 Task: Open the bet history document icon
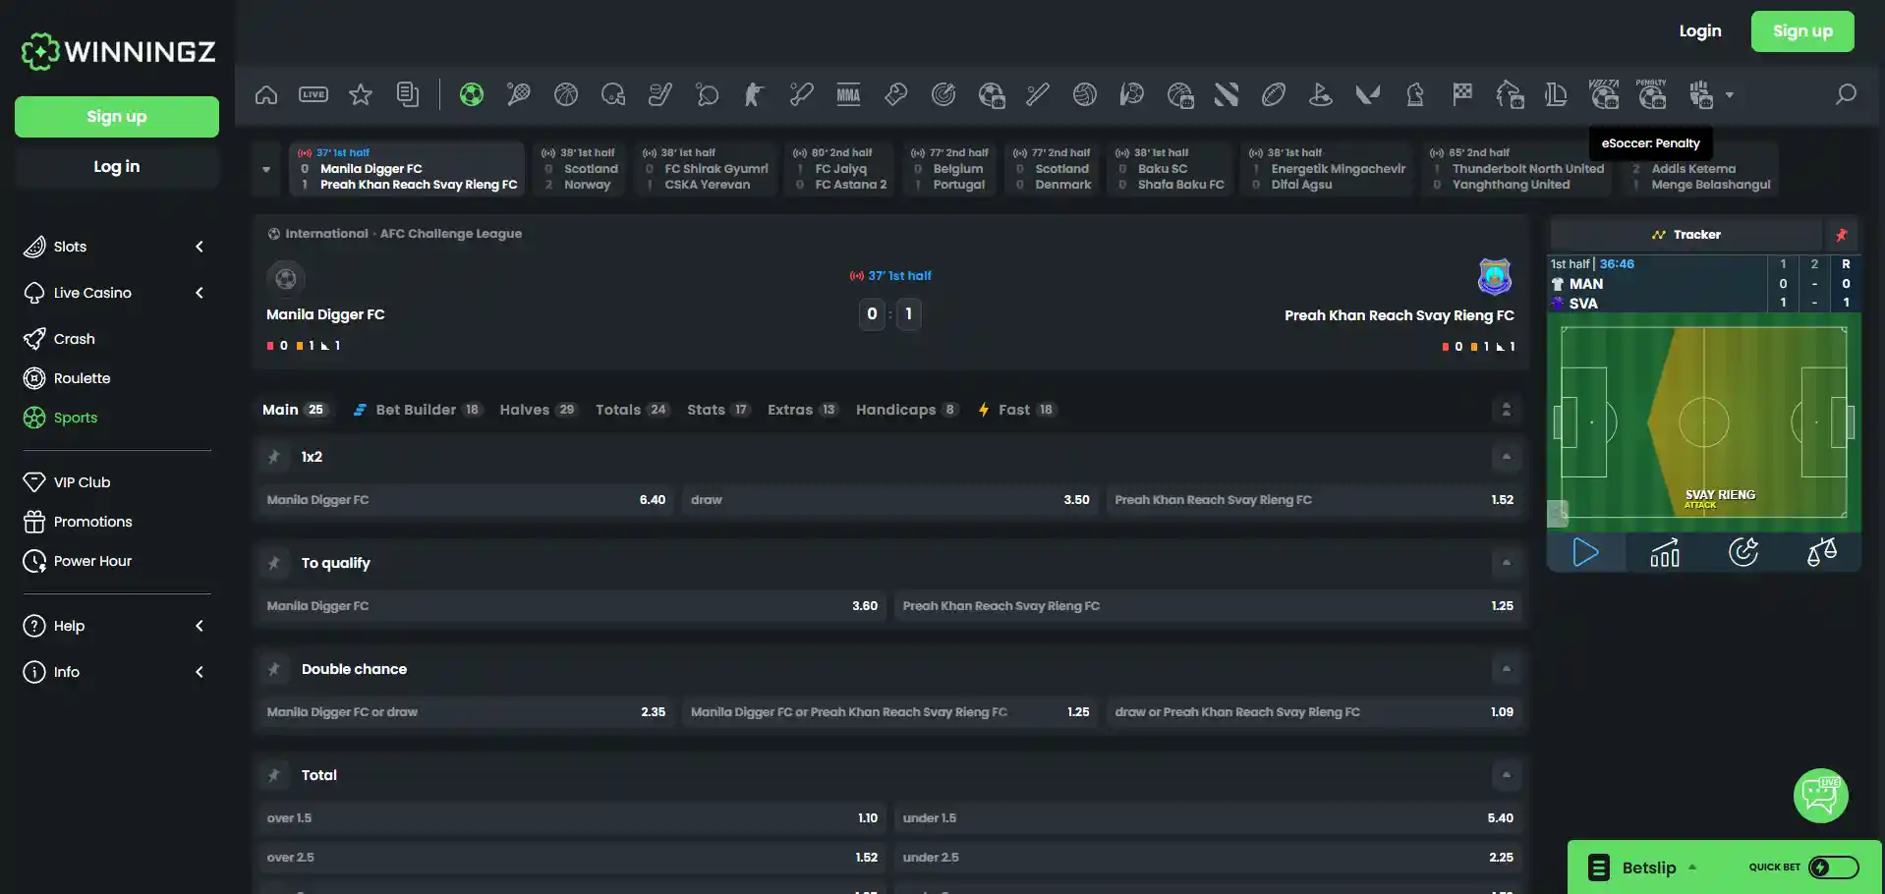408,94
